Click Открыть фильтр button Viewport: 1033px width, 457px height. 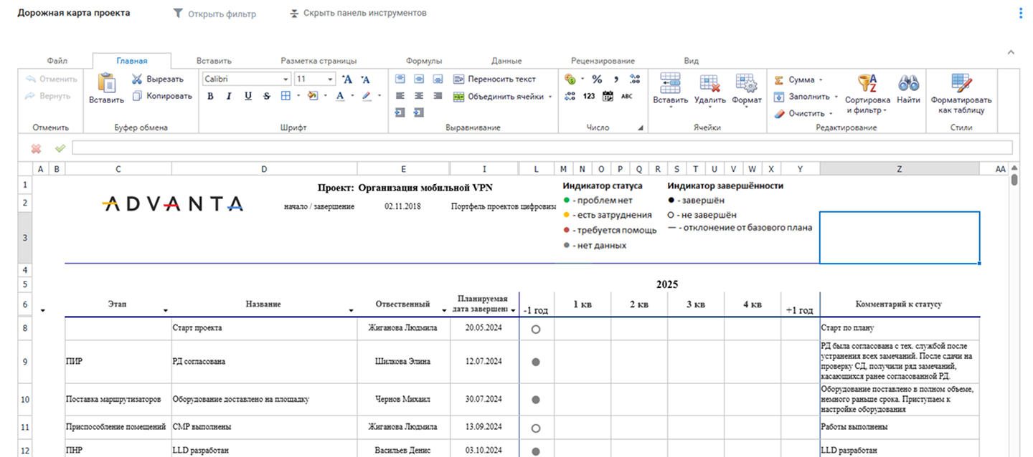pos(214,14)
